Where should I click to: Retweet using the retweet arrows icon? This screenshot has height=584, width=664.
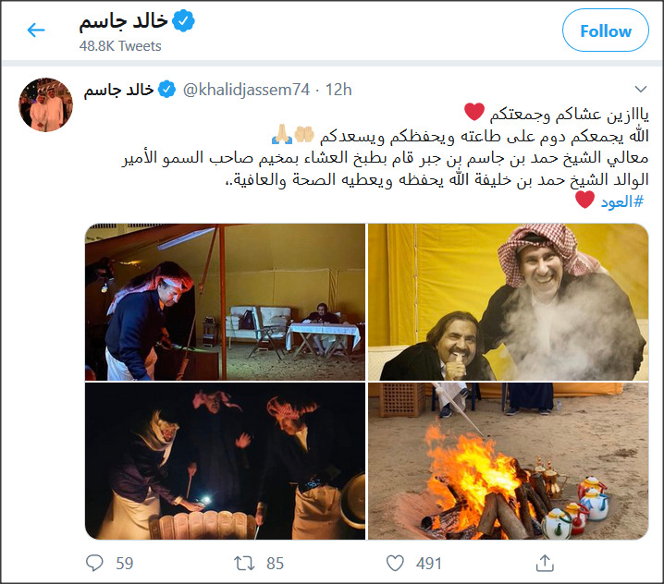coord(244,564)
